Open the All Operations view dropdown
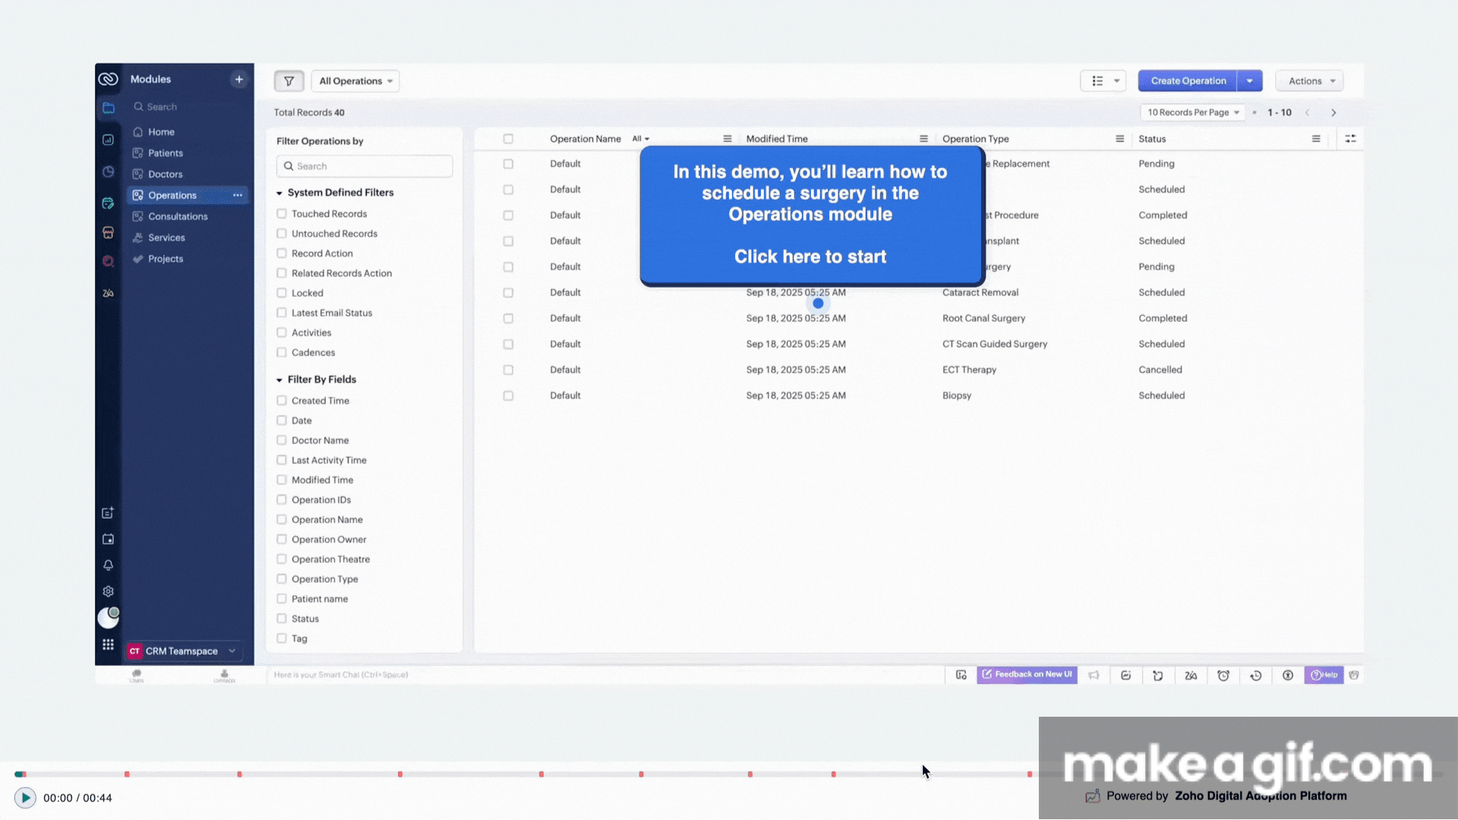Screen dimensions: 1458x820 click(355, 81)
